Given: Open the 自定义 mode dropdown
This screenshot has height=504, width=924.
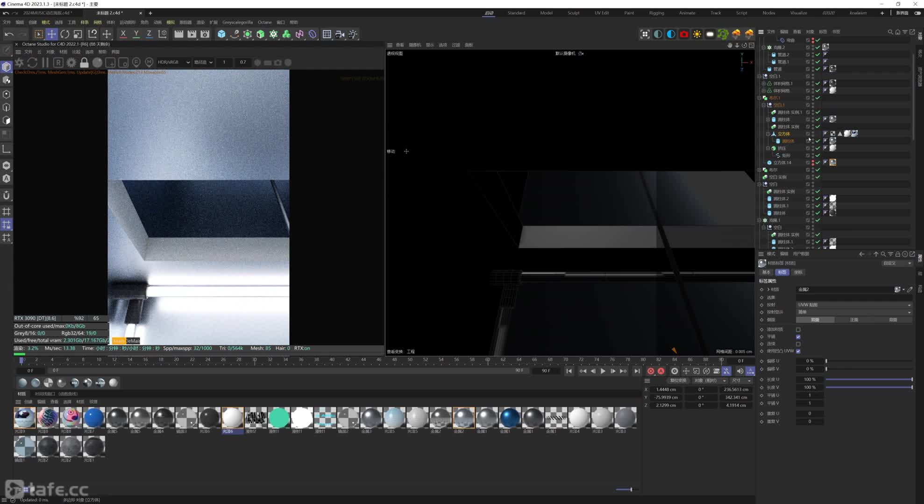Looking at the screenshot, I should pos(897,263).
